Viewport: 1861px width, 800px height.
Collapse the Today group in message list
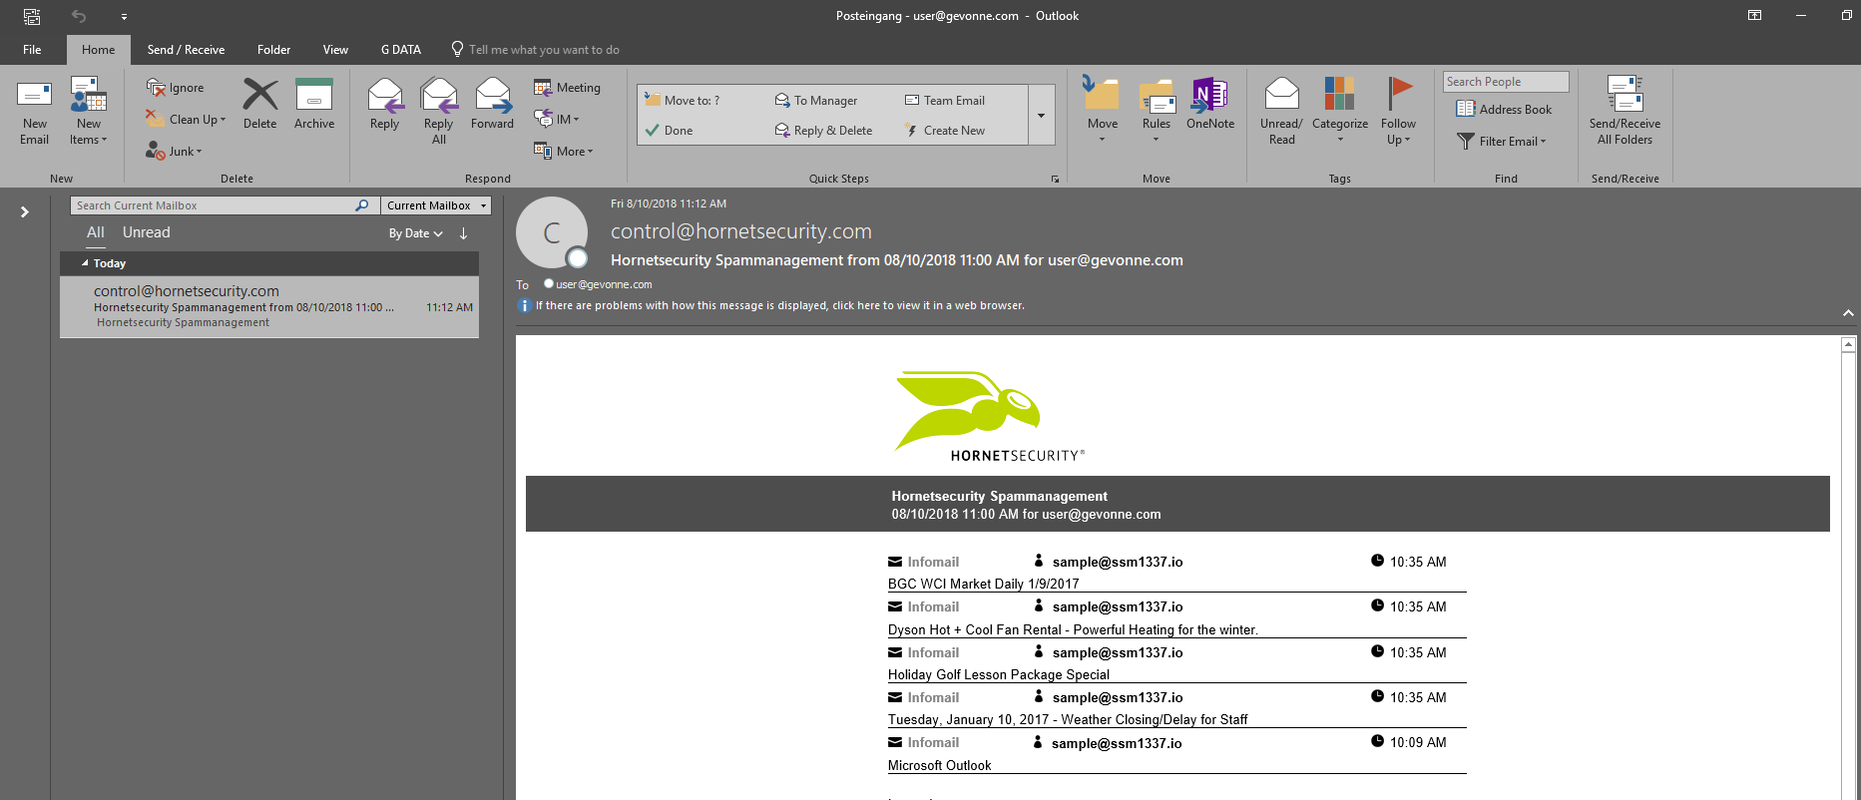point(85,263)
